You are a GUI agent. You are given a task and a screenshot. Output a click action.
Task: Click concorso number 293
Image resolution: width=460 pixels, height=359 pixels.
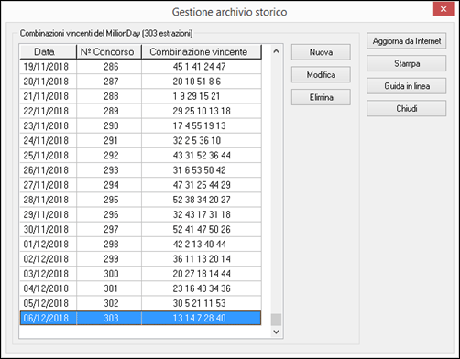click(x=111, y=170)
